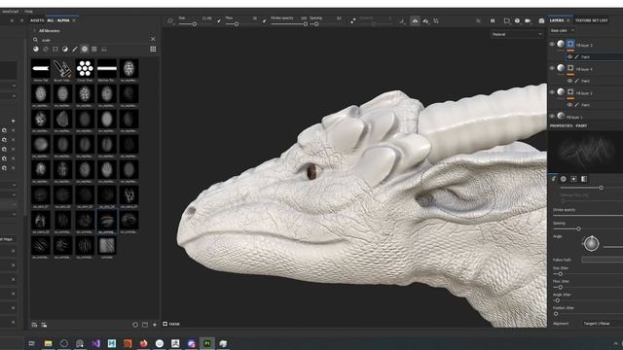Filter assets by smart masks square icon

click(x=55, y=49)
